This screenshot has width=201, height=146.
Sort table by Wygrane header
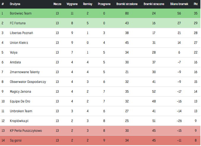pyautogui.click(x=72, y=4)
